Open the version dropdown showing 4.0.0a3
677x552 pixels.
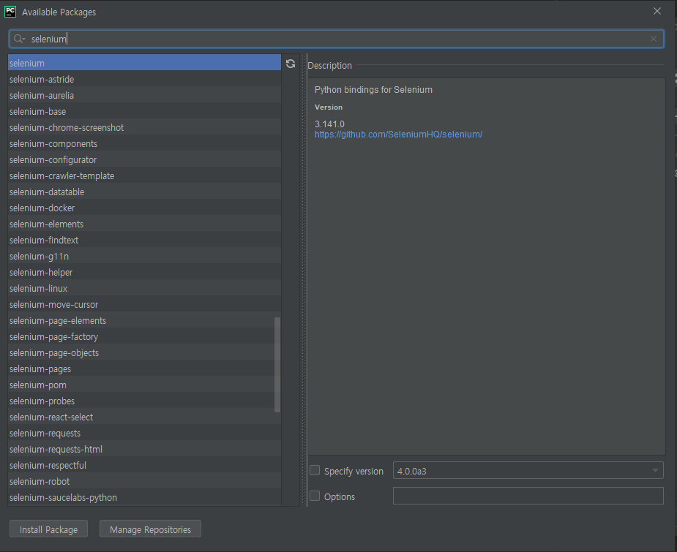point(528,471)
